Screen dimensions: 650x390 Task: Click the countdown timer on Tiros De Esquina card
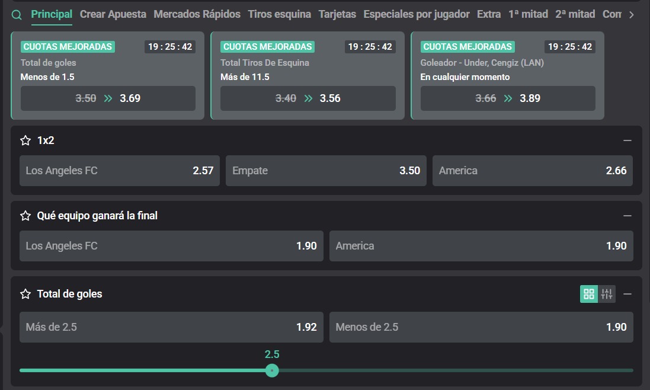click(x=370, y=47)
